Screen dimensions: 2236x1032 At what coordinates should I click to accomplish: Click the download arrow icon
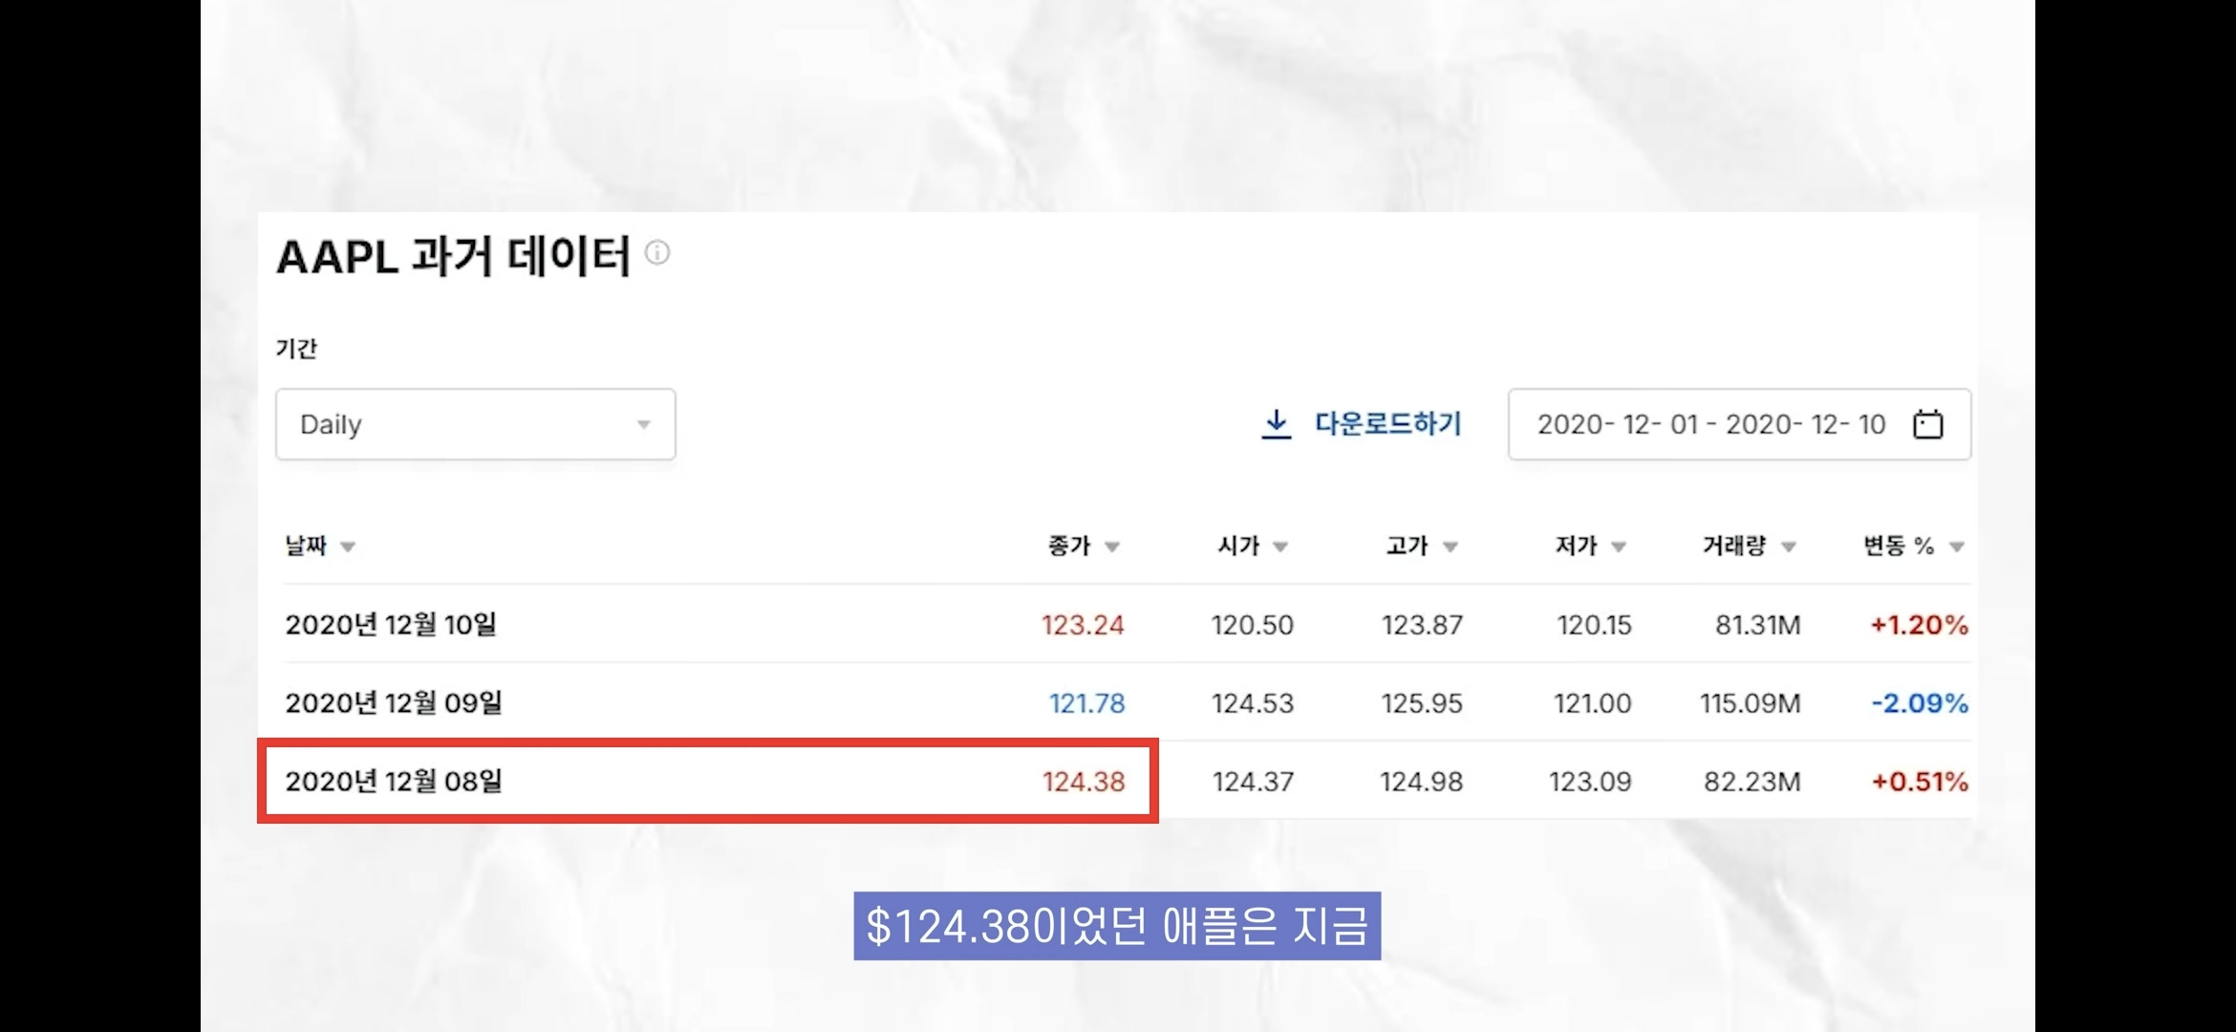coord(1276,424)
